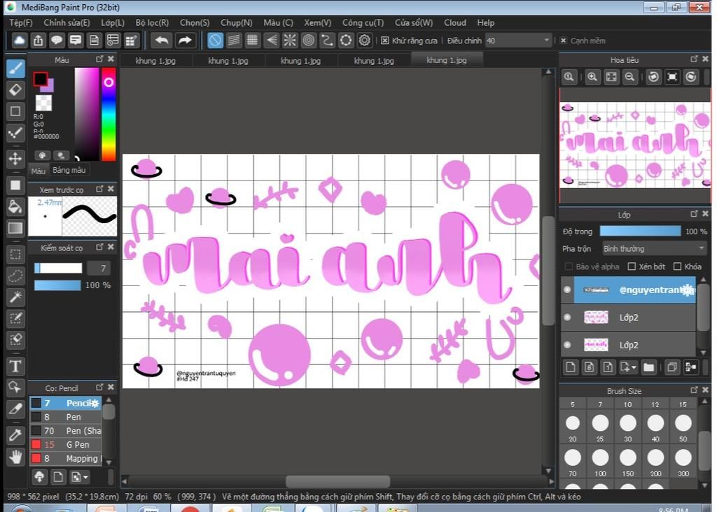
Task: Click the Undo arrow
Action: (162, 41)
